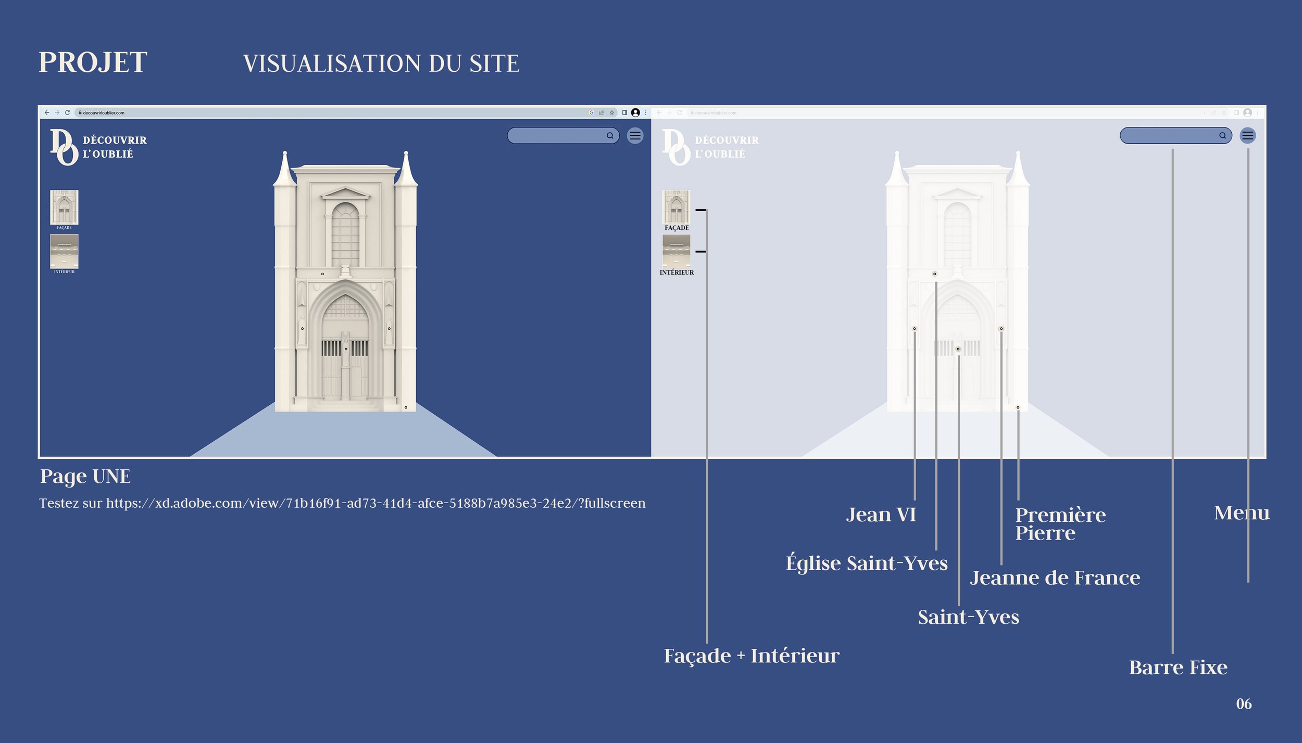The width and height of the screenshot is (1302, 743).
Task: Click the "PROJET" heading
Action: [93, 62]
